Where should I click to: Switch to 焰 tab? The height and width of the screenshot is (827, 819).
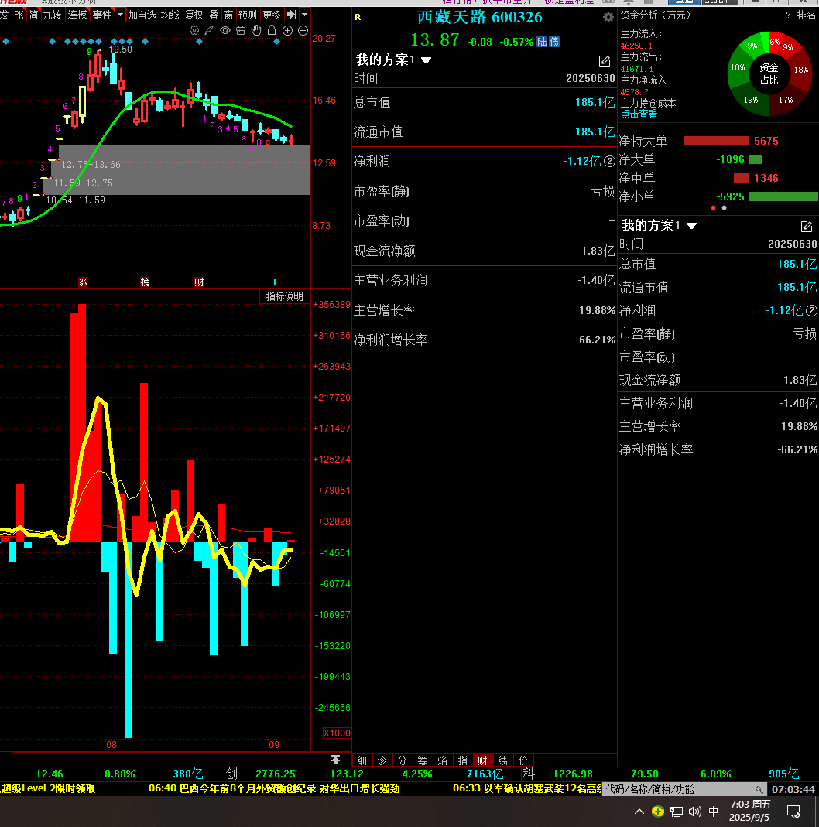pos(442,760)
